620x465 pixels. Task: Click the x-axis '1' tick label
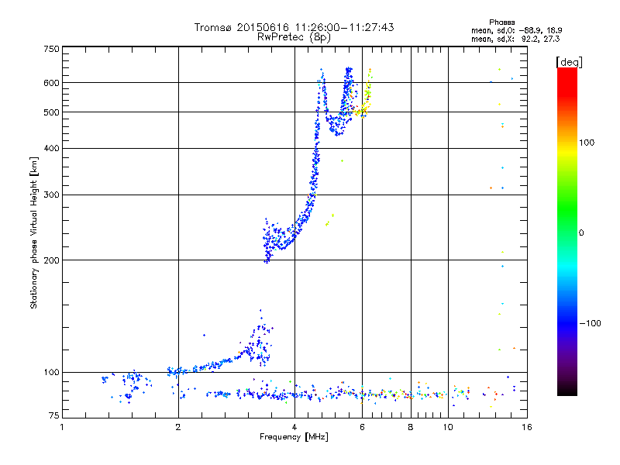[62, 427]
